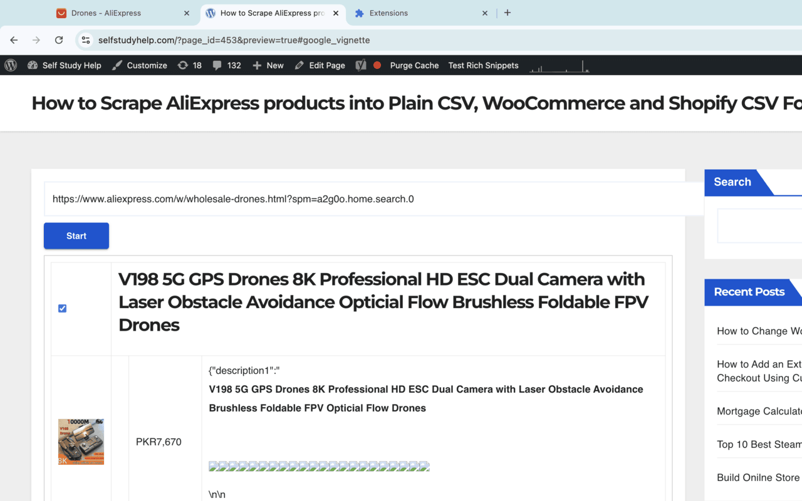Select the Edit Page pencil icon
Image resolution: width=802 pixels, height=501 pixels.
click(299, 65)
